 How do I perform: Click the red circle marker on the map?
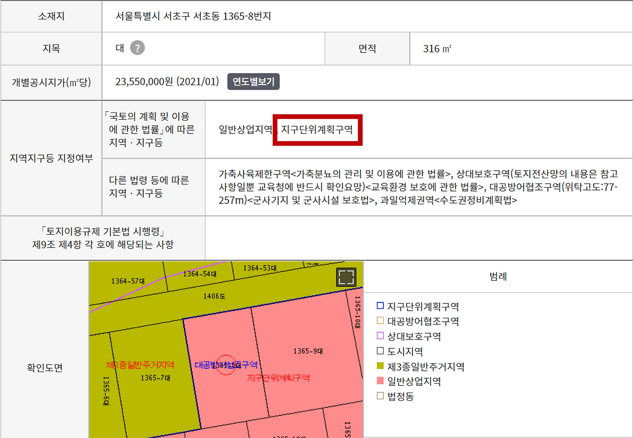tap(226, 365)
